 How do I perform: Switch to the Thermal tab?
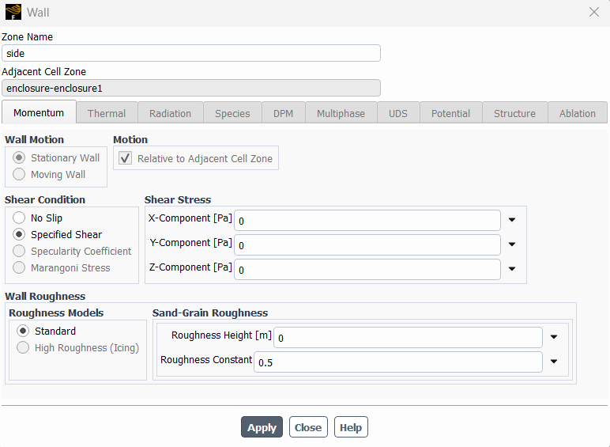pyautogui.click(x=107, y=113)
